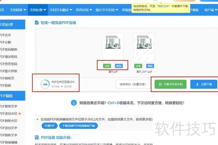
Task: Select PDF合并 in the sidebar
Action: tap(5, 35)
